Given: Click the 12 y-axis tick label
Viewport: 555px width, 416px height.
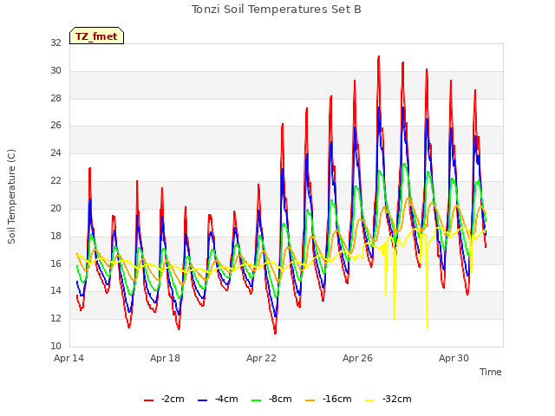Looking at the screenshot, I should point(55,318).
